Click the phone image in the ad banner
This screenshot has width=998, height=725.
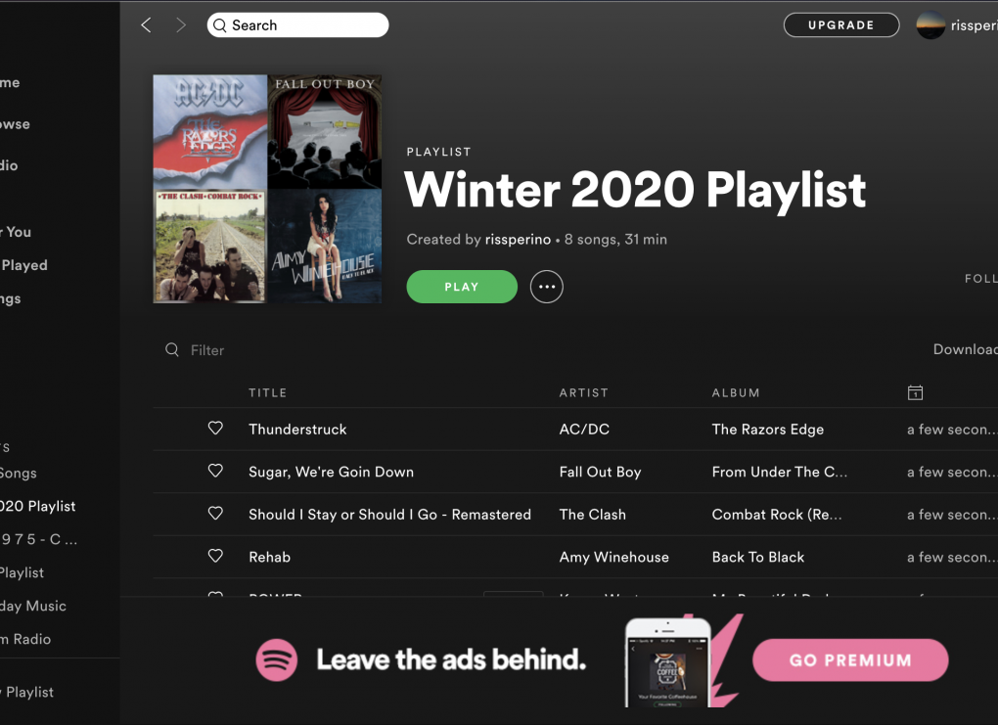(x=667, y=661)
